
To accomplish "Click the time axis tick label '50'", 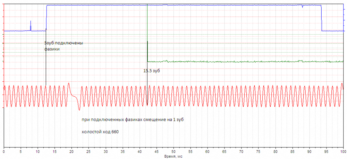I will (173, 152).
